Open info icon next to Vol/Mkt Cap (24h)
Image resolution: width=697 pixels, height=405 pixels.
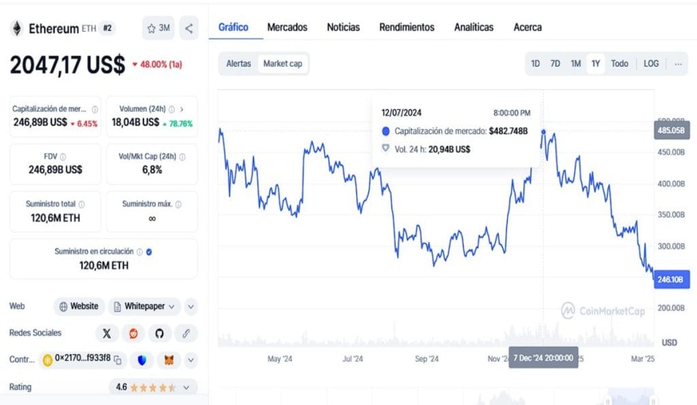[182, 156]
